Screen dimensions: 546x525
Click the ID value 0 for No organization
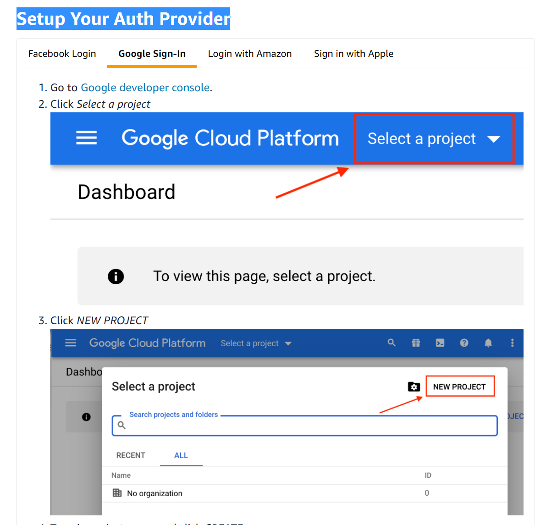coord(427,493)
